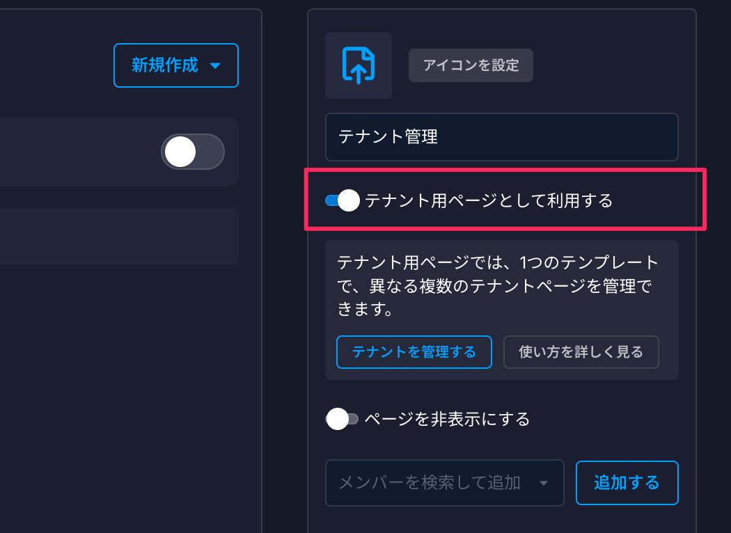
Task: Click the tenant page description text box
Action: [502, 310]
